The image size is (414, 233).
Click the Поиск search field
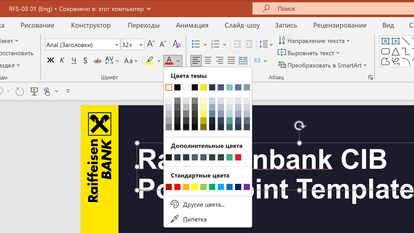click(336, 9)
